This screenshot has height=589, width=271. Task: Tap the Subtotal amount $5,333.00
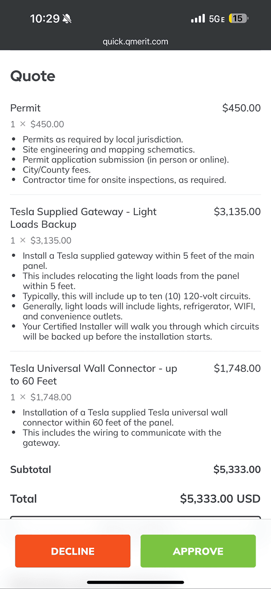coord(237,469)
